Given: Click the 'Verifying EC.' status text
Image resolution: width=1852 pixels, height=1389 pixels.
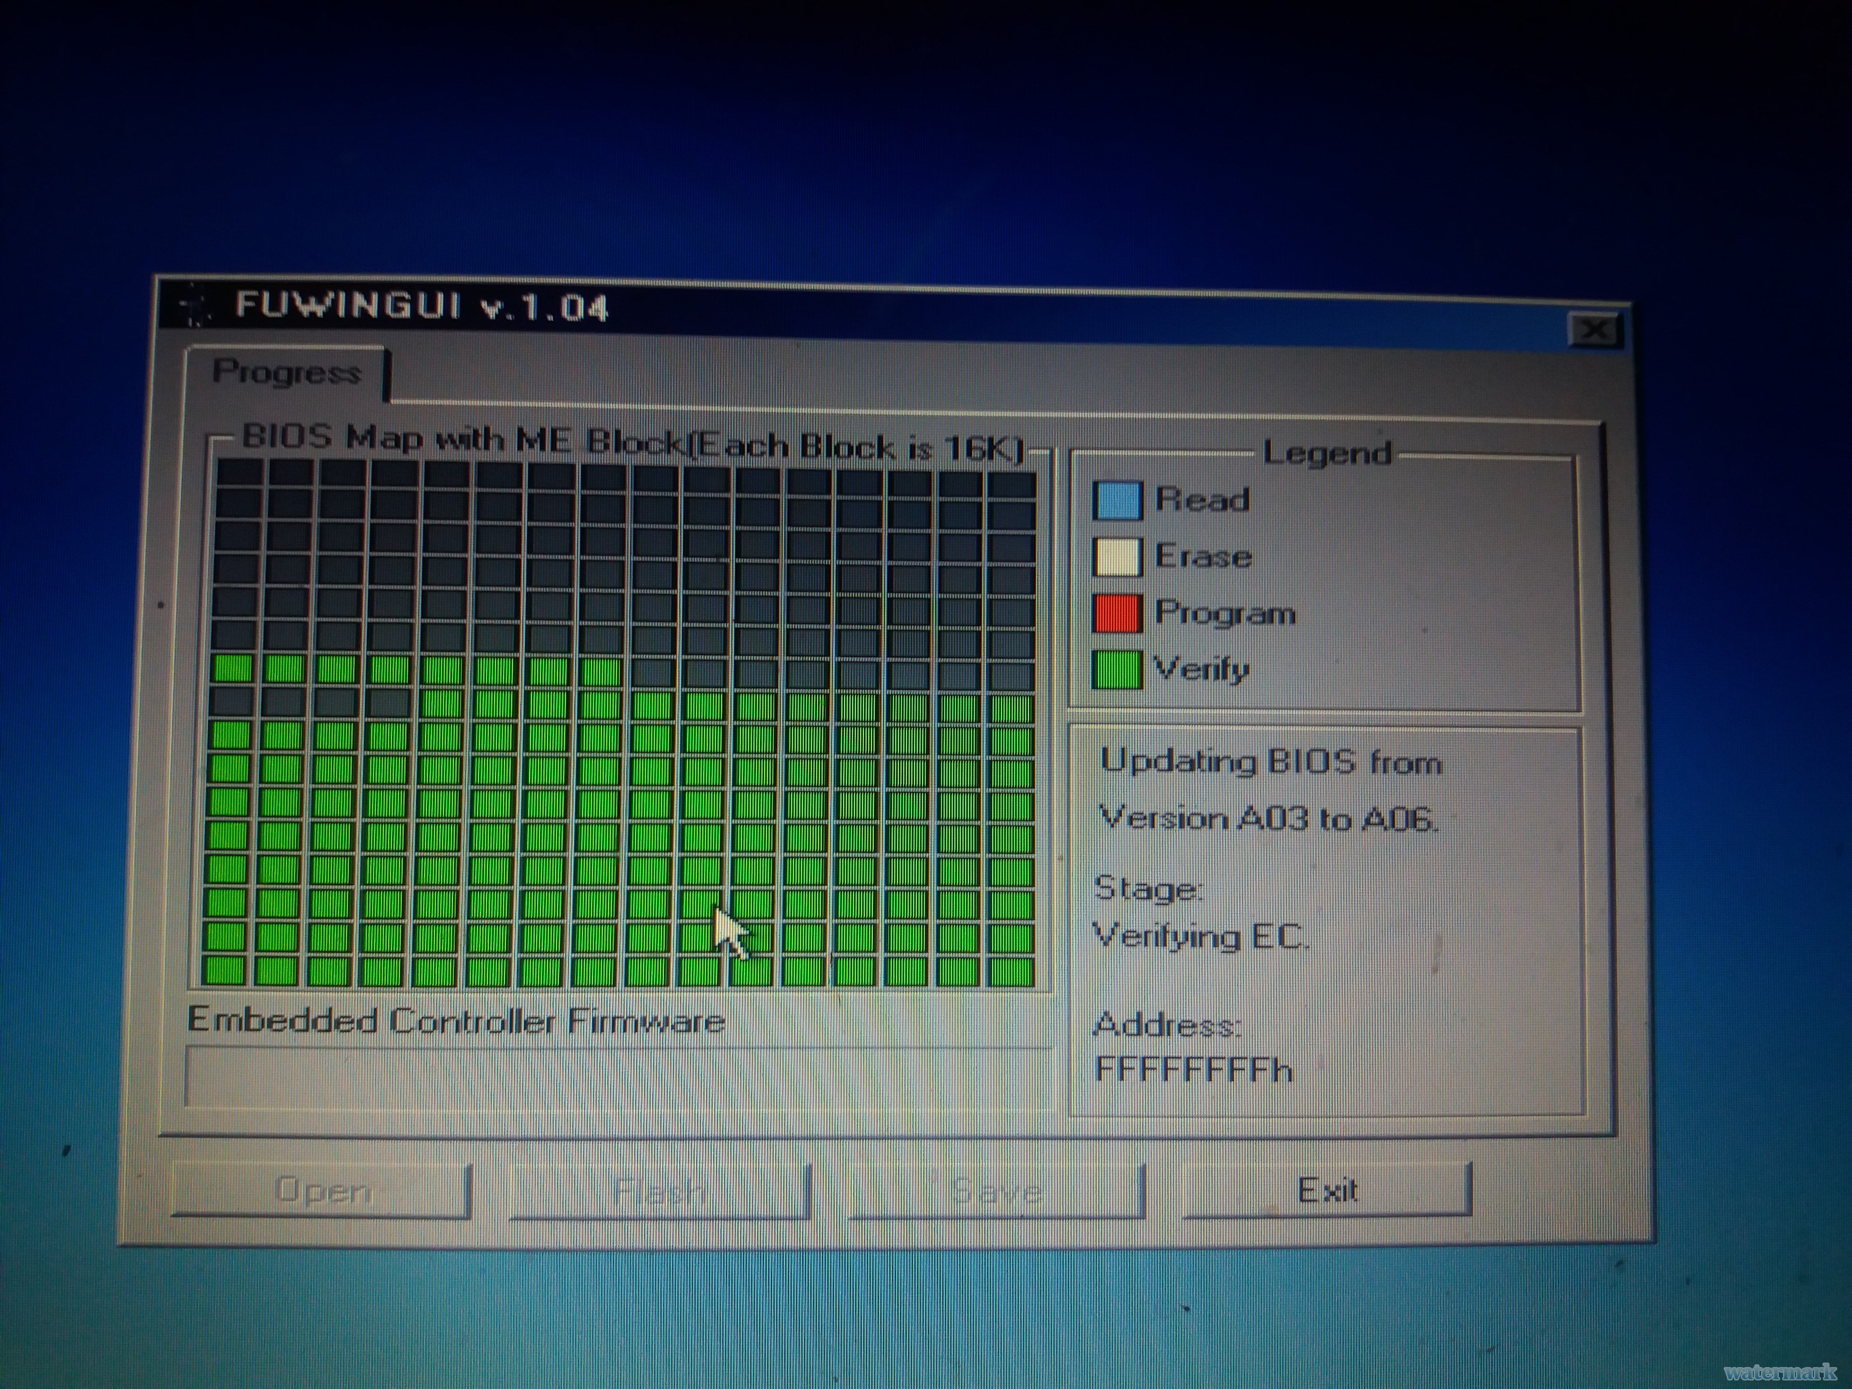Looking at the screenshot, I should [x=1201, y=937].
